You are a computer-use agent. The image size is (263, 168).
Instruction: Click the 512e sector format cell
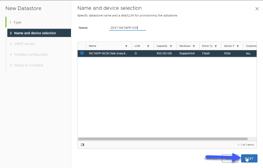[227, 53]
